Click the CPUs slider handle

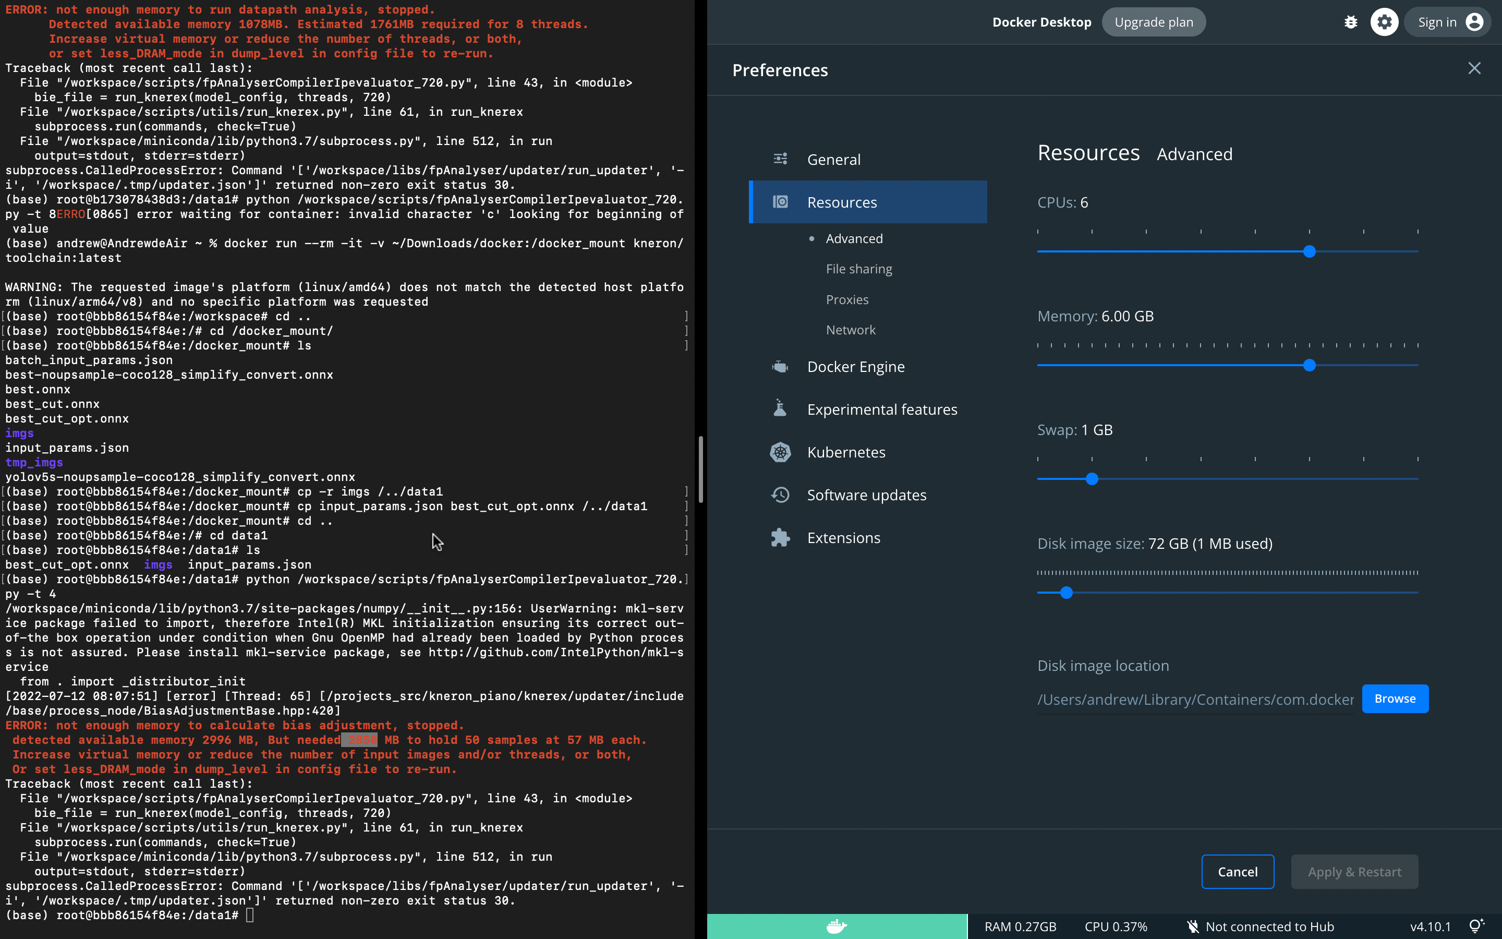tap(1309, 251)
